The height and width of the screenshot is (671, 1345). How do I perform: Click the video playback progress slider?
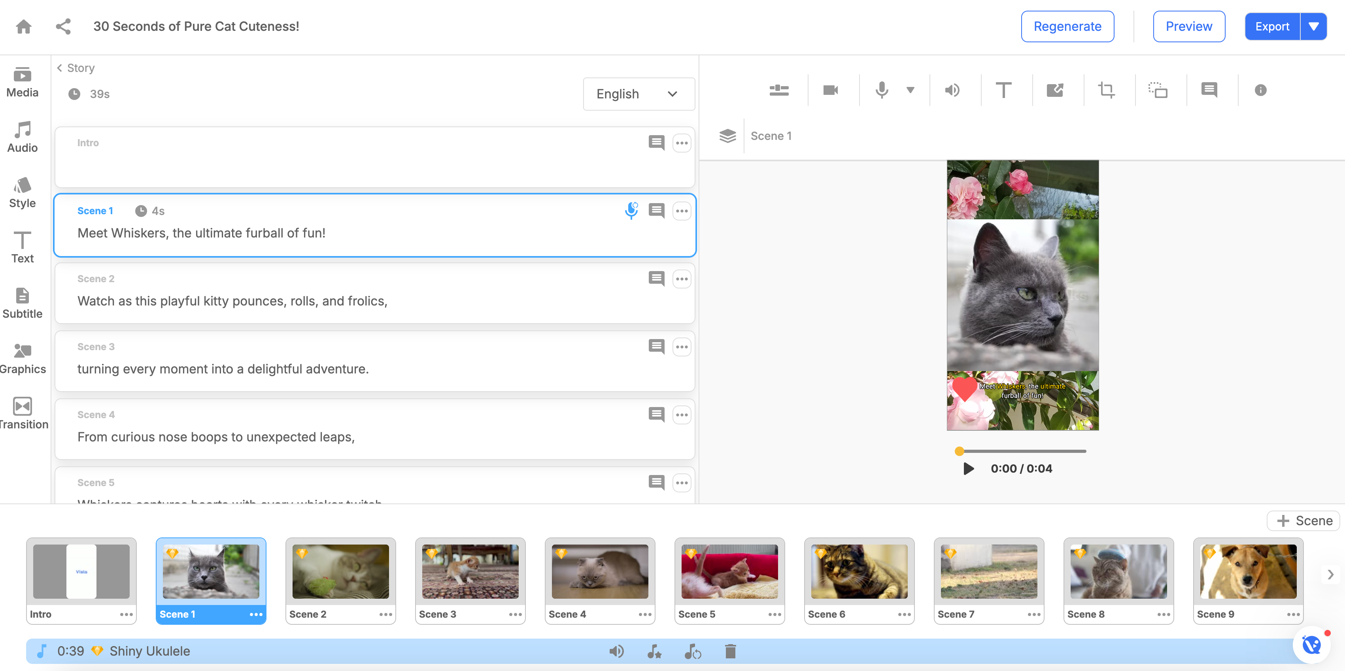1022,451
